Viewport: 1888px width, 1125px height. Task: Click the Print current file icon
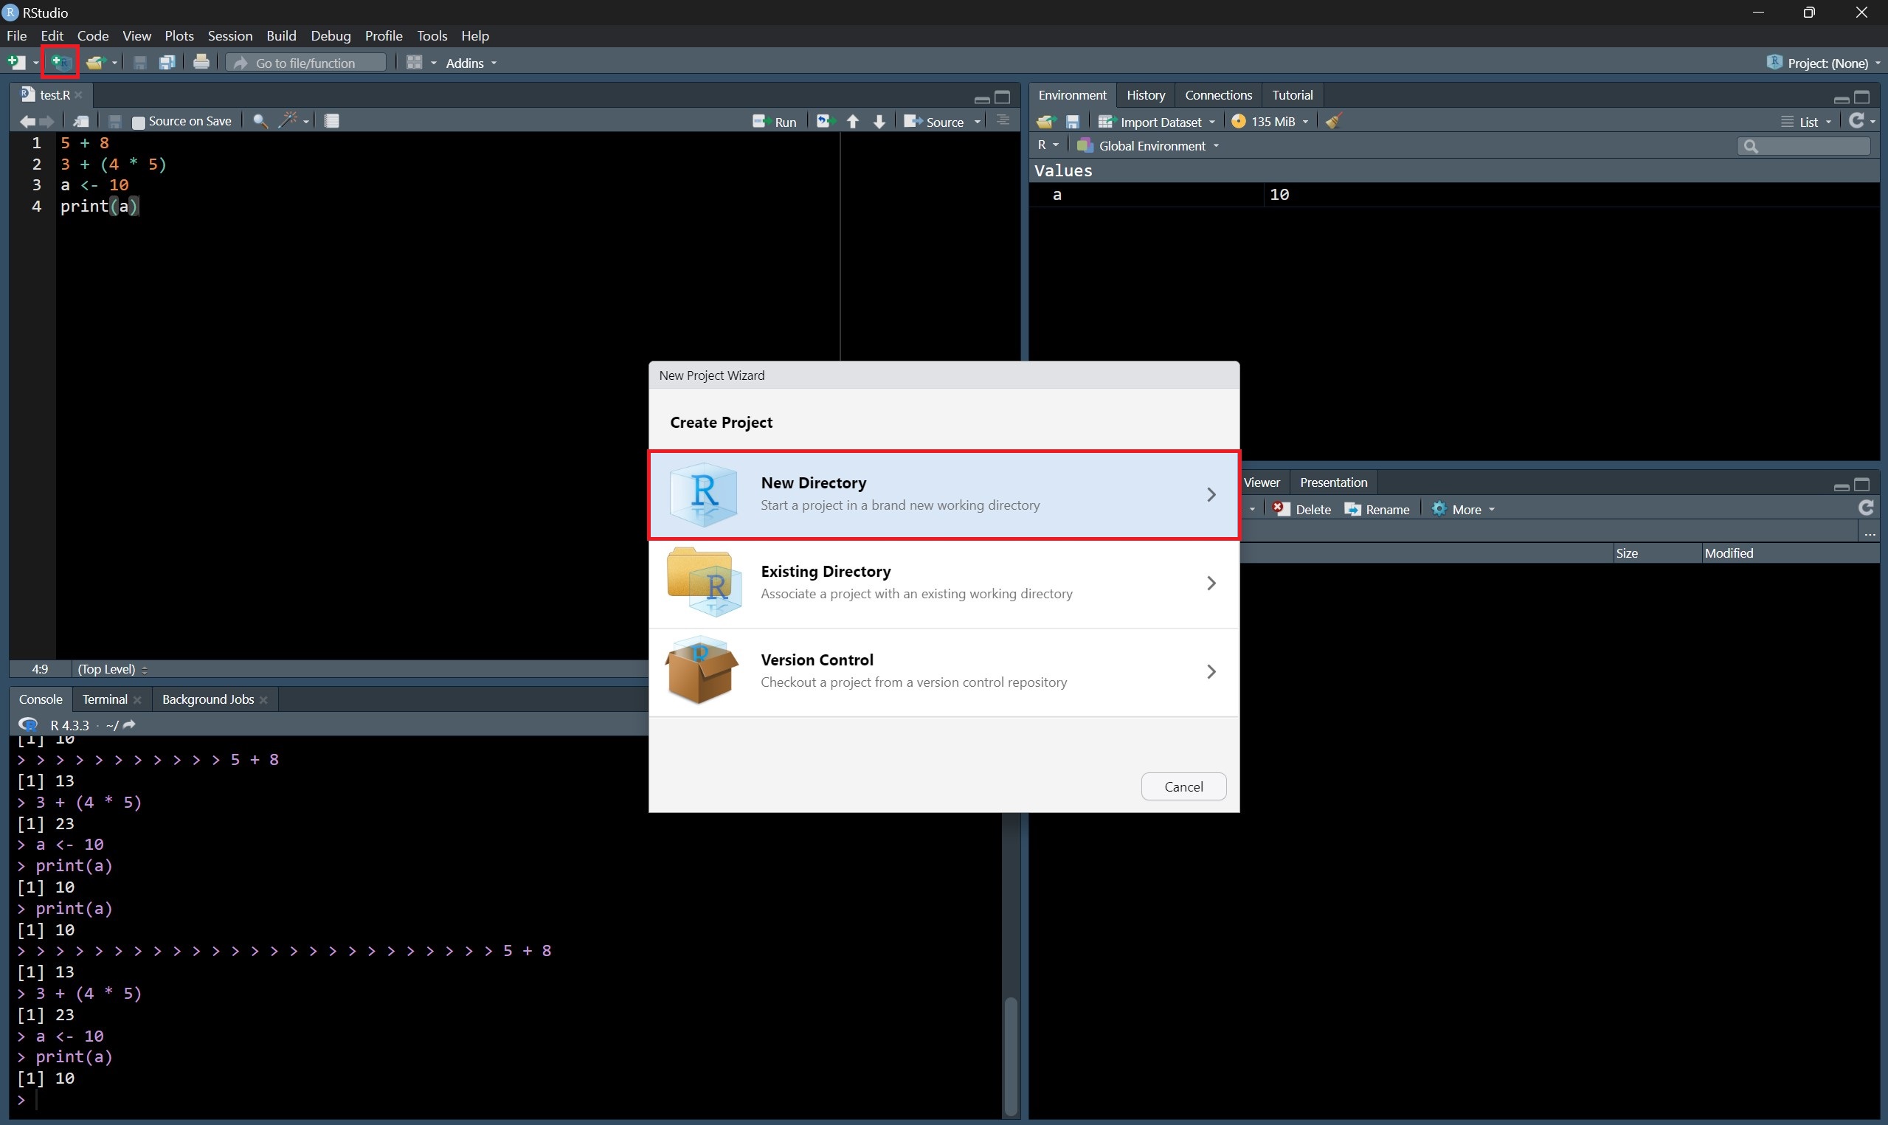pyautogui.click(x=201, y=62)
